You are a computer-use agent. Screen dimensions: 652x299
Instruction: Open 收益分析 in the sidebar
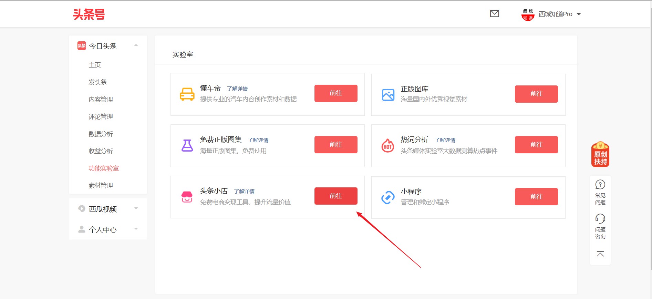point(101,151)
